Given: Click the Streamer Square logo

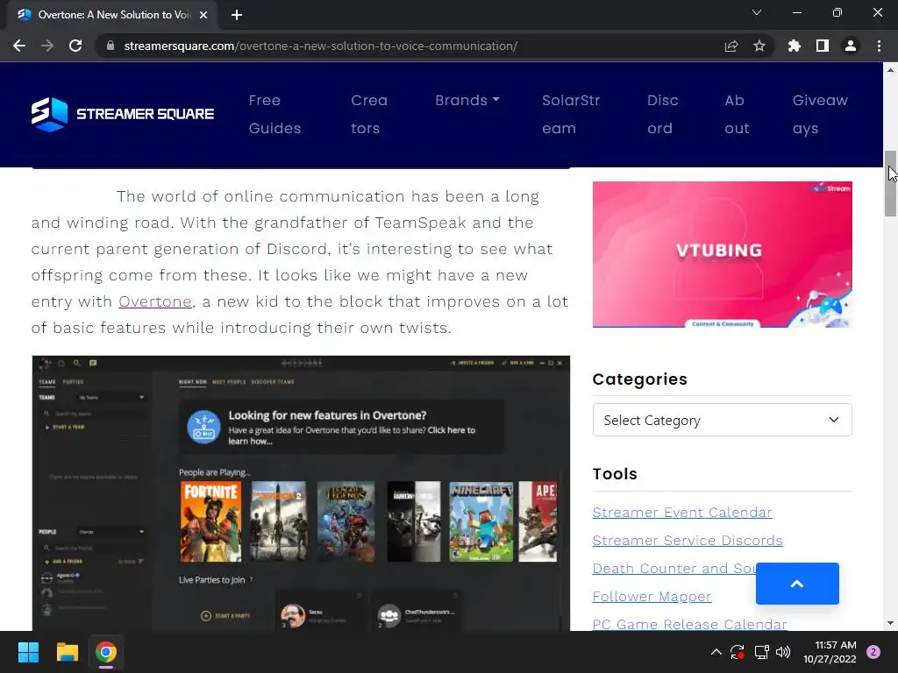Looking at the screenshot, I should (123, 114).
